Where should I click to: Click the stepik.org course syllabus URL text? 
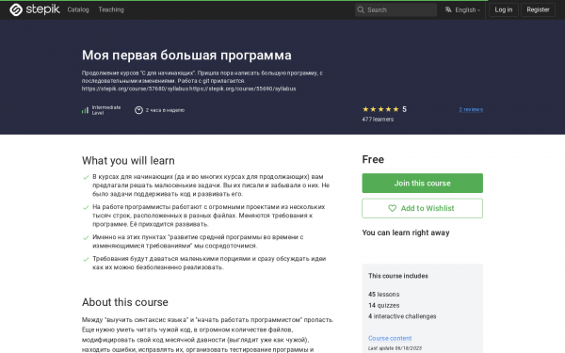189,88
